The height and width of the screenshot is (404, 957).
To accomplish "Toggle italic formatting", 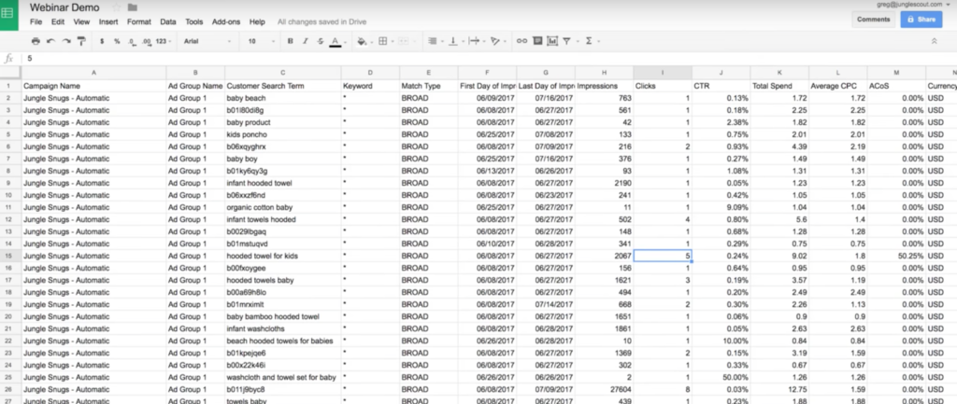I will (305, 41).
